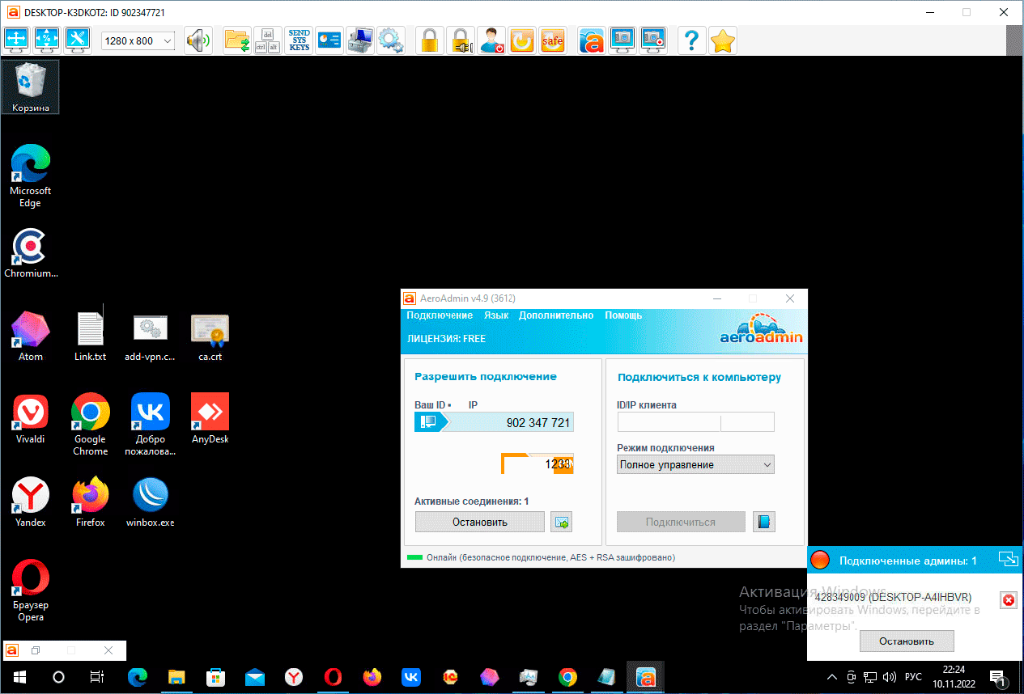Collapse the Подключенные админы panel icon
The width and height of the screenshot is (1024, 694).
click(x=1008, y=558)
